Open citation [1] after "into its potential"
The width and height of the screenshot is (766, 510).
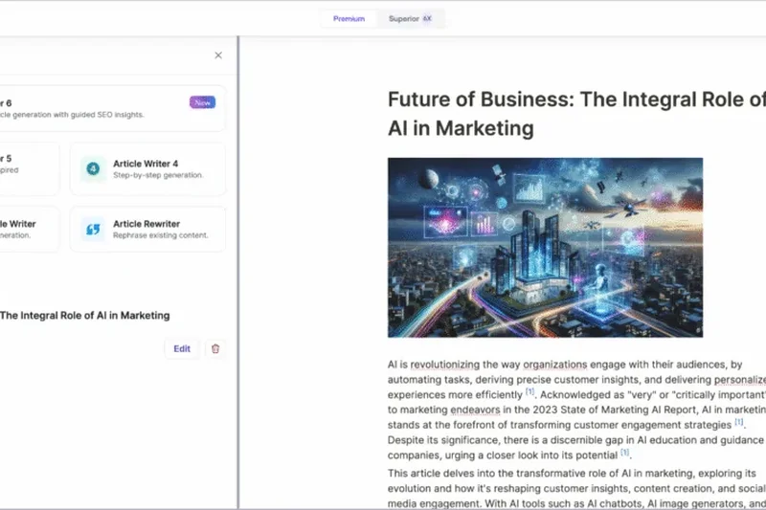click(625, 452)
